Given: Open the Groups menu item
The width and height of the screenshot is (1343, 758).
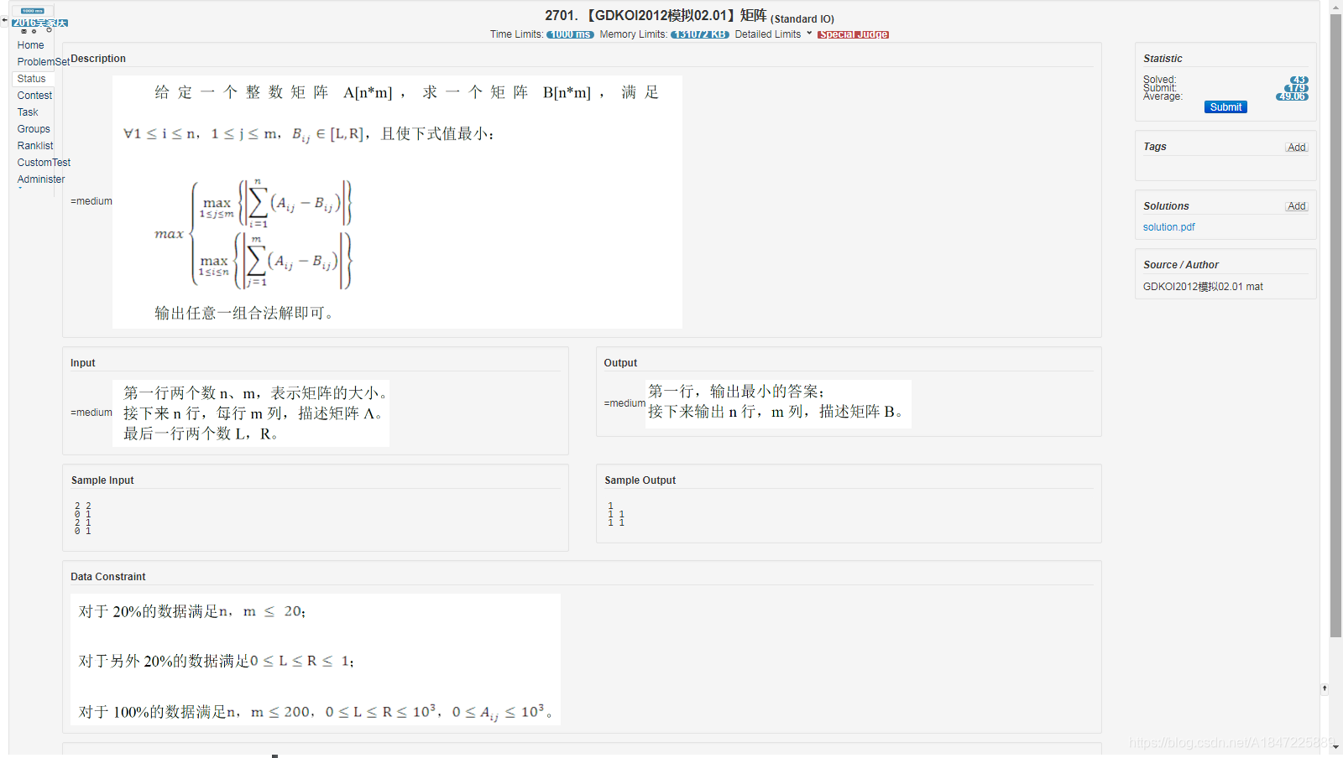Looking at the screenshot, I should coord(34,129).
